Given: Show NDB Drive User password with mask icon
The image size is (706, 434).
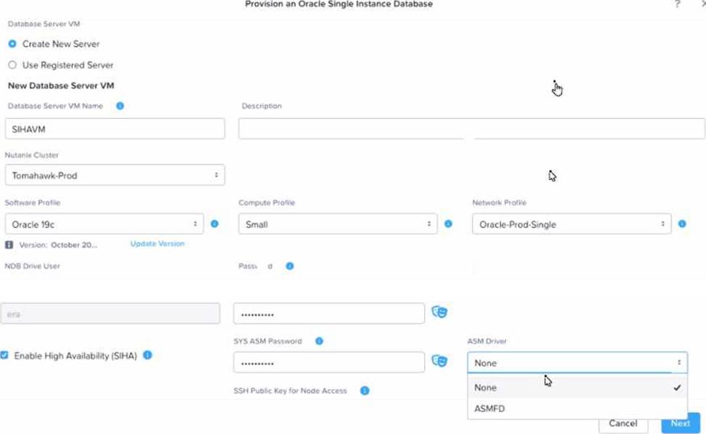Looking at the screenshot, I should pyautogui.click(x=439, y=312).
